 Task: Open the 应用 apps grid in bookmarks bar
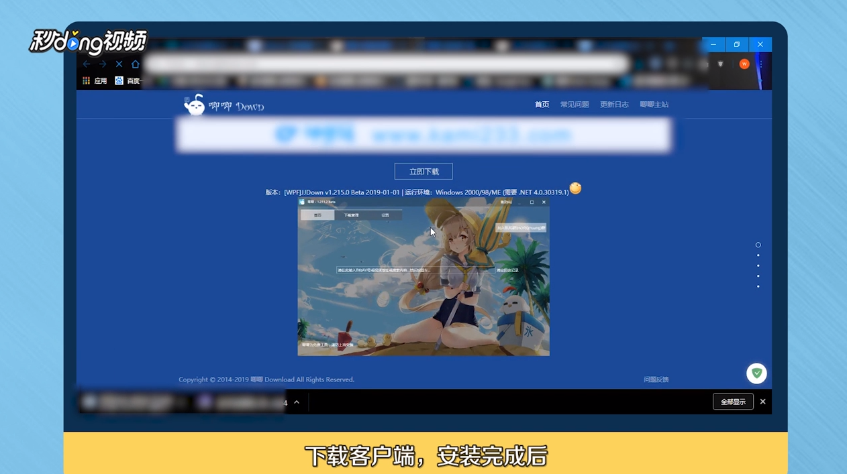click(x=95, y=80)
